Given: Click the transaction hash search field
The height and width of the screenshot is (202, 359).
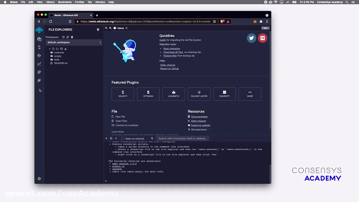Looking at the screenshot, I should [182, 139].
